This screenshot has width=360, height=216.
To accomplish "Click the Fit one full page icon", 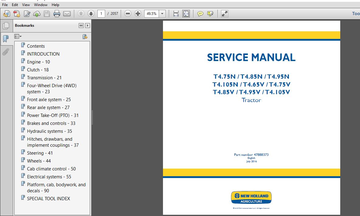I will pos(186,14).
